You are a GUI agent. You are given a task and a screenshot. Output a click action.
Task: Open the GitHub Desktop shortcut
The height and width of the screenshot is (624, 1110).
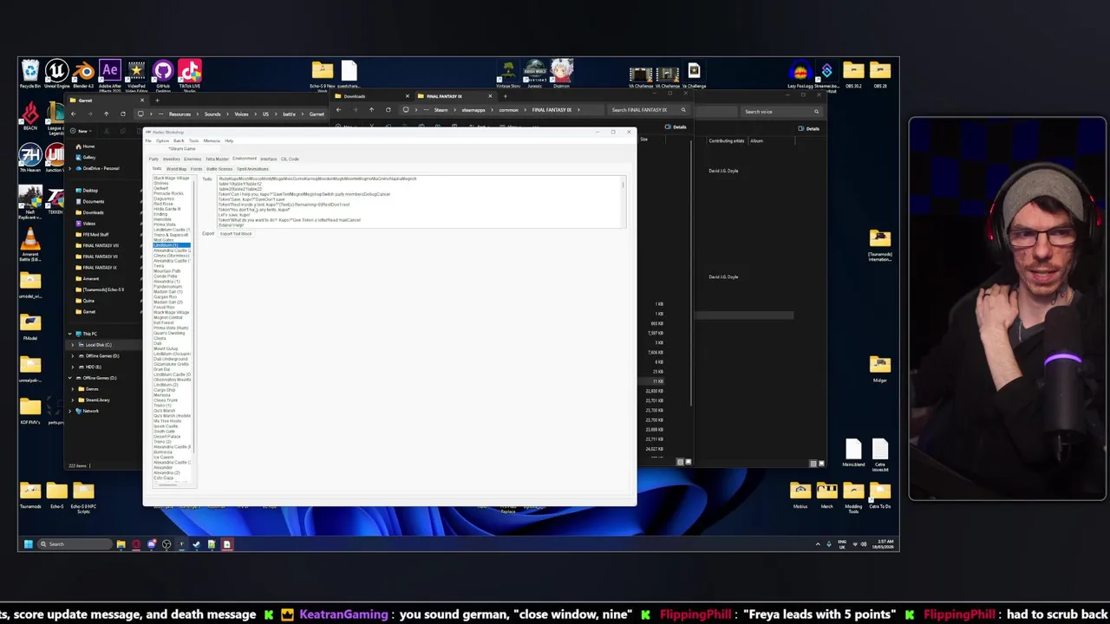click(x=163, y=75)
